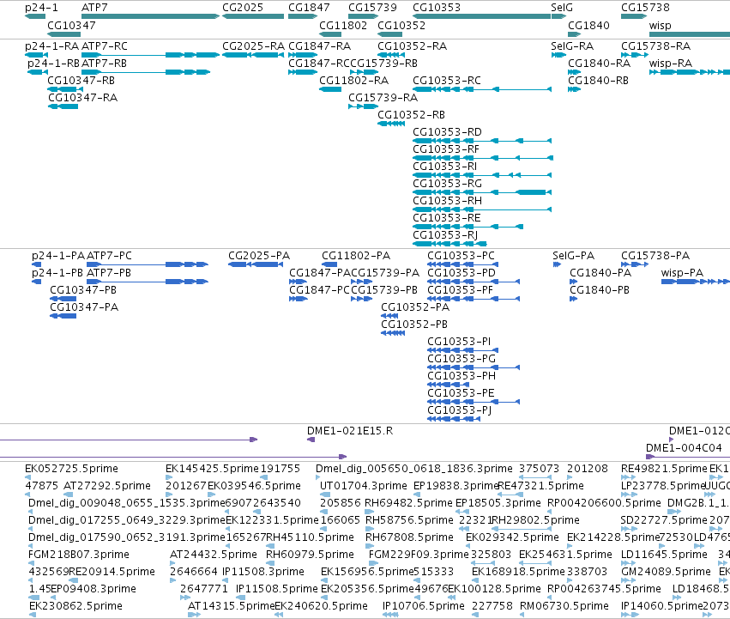This screenshot has height=619, width=730.
Task: Select the AT24432.5prime EST label
Action: tap(214, 555)
